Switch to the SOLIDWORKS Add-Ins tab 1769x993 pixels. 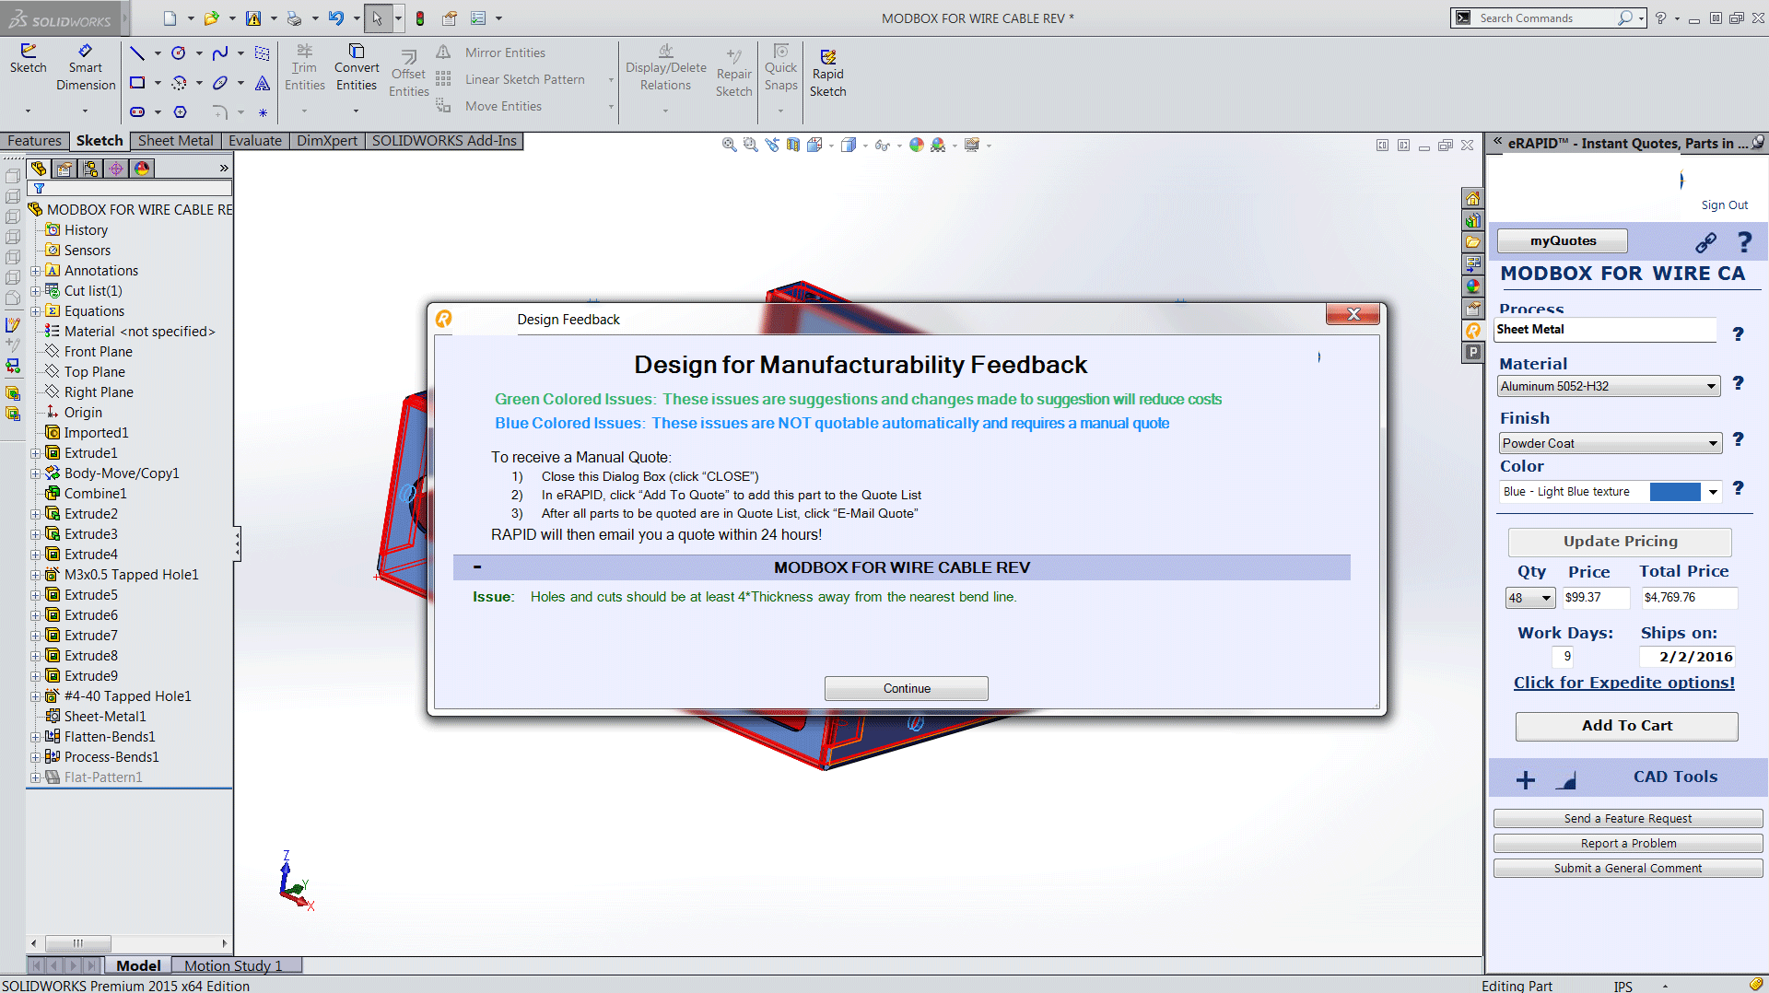[444, 141]
